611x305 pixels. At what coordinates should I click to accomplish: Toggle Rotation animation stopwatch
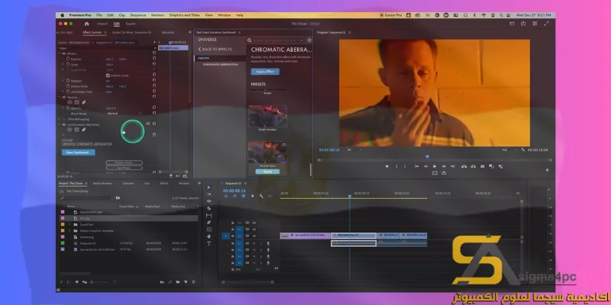pyautogui.click(x=68, y=81)
